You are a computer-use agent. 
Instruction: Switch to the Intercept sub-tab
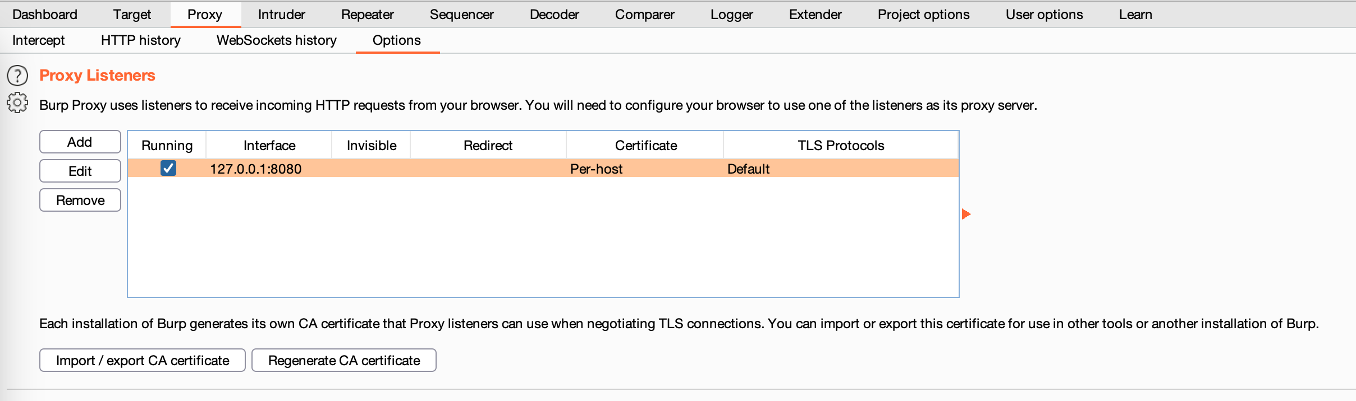coord(39,40)
